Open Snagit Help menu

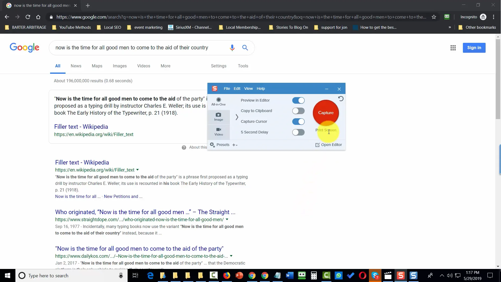coord(261,89)
